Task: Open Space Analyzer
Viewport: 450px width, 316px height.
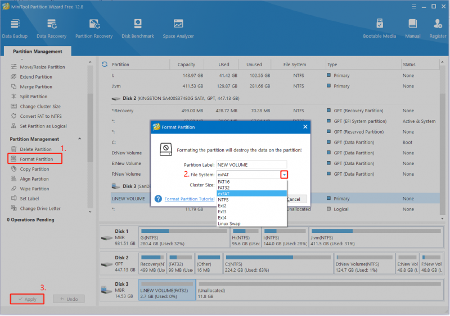Action: point(178,29)
